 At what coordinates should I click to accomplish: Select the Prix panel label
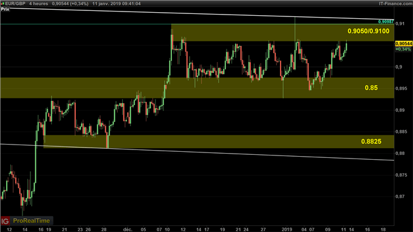(x=5, y=9)
